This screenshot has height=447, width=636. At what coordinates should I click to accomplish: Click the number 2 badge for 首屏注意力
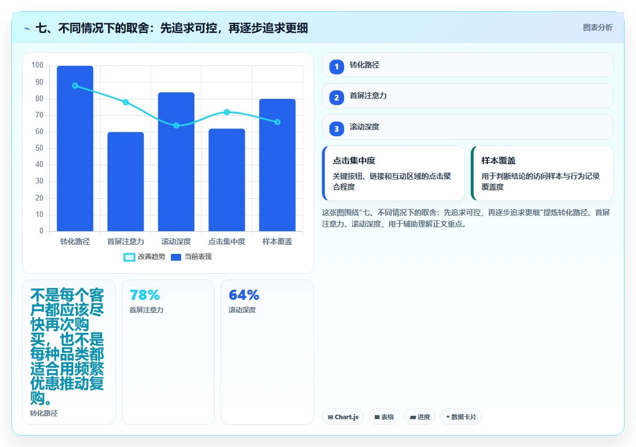[336, 97]
